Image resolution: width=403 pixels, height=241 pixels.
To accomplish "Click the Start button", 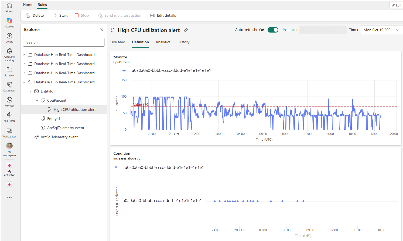I will click(x=60, y=15).
